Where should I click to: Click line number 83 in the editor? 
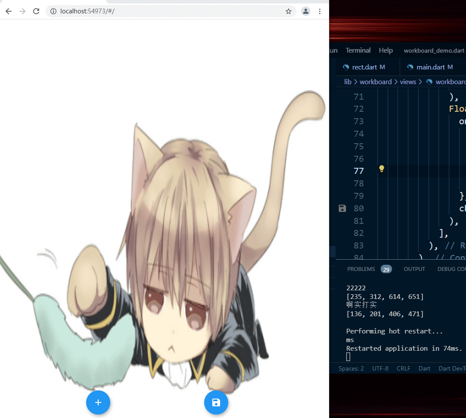tap(359, 245)
